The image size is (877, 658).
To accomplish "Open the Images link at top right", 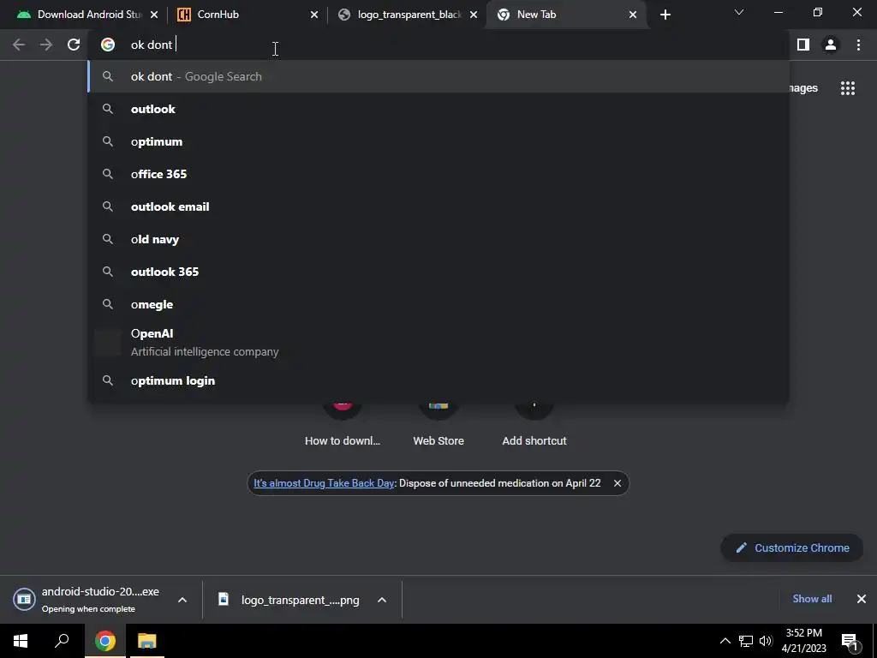I will (x=803, y=88).
